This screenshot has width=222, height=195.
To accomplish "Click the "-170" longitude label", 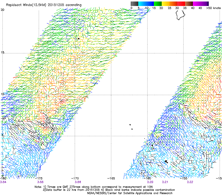I will pyautogui.click(x=75, y=178).
